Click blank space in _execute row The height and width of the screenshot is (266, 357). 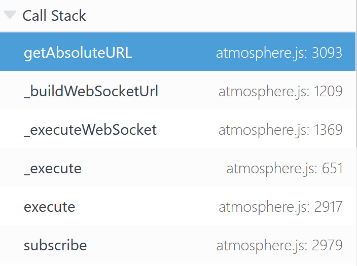pos(153,168)
